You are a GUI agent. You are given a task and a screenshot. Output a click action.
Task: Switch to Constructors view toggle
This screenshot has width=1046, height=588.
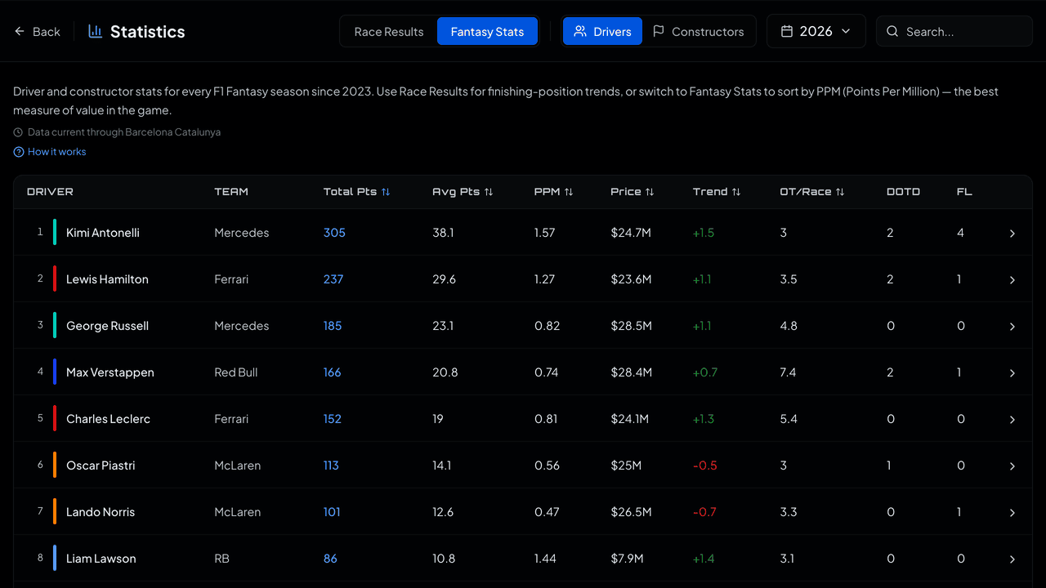698,31
